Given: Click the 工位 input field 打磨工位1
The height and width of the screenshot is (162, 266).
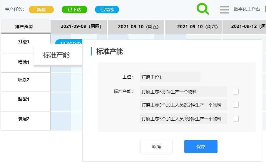Looking at the screenshot, I should click(170, 77).
